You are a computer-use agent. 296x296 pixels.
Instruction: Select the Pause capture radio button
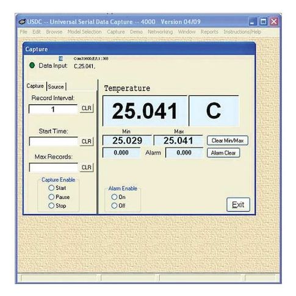pyautogui.click(x=51, y=197)
